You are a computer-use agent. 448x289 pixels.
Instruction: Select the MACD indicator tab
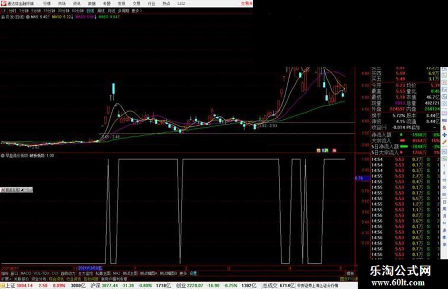(26, 273)
